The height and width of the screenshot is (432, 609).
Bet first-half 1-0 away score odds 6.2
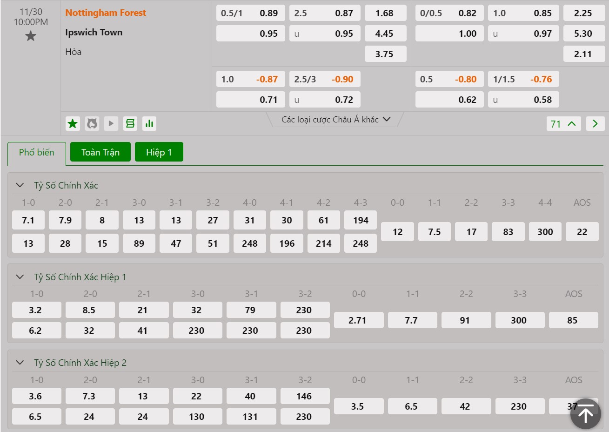coord(36,331)
